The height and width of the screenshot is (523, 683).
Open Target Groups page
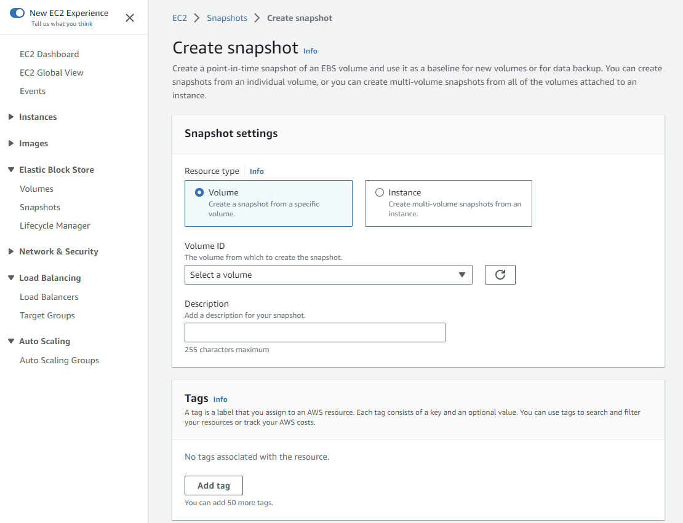[x=47, y=315]
